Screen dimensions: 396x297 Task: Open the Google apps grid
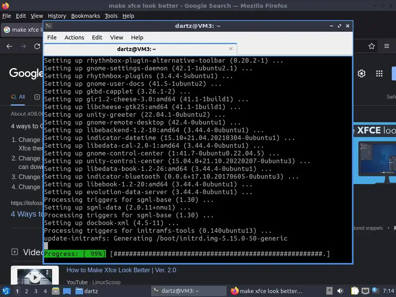pos(379,73)
